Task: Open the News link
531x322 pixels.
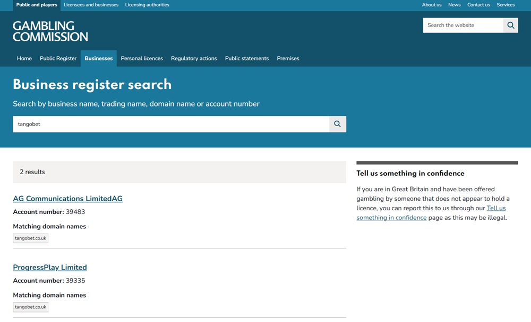Action: pyautogui.click(x=454, y=5)
